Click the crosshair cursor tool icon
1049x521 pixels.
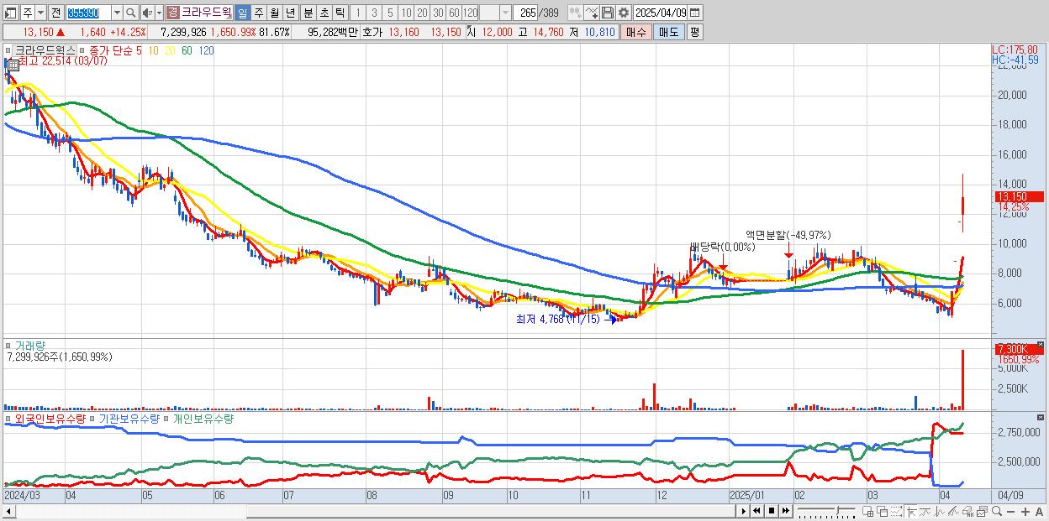911,511
